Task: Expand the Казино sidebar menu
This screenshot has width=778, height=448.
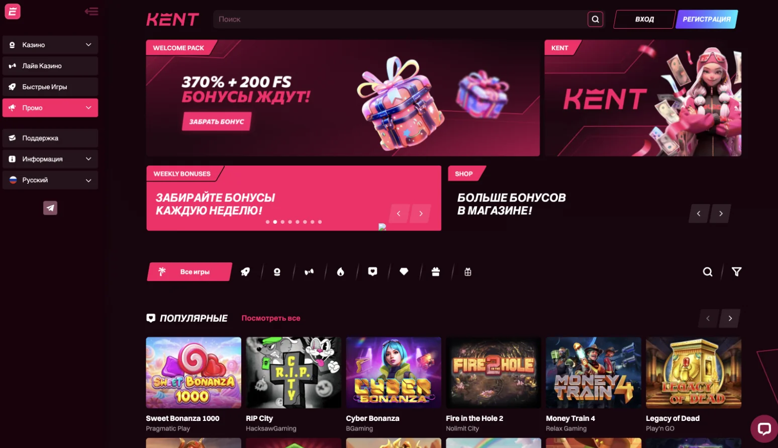Action: tap(50, 45)
